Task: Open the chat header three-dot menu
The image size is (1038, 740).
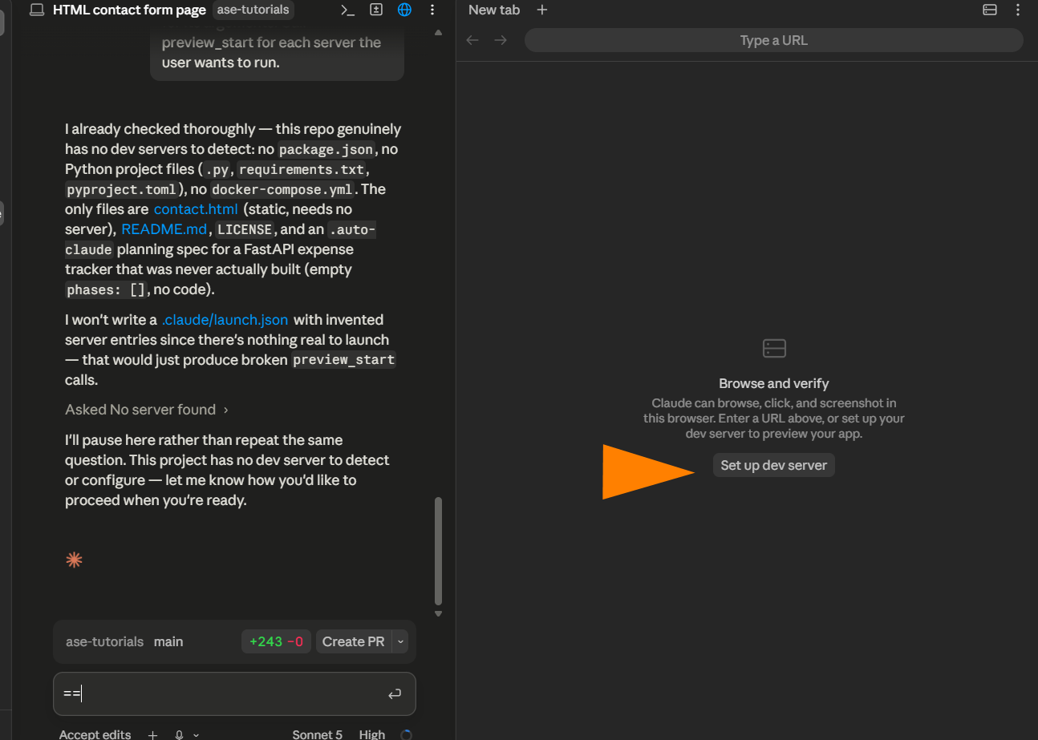Action: coord(432,10)
